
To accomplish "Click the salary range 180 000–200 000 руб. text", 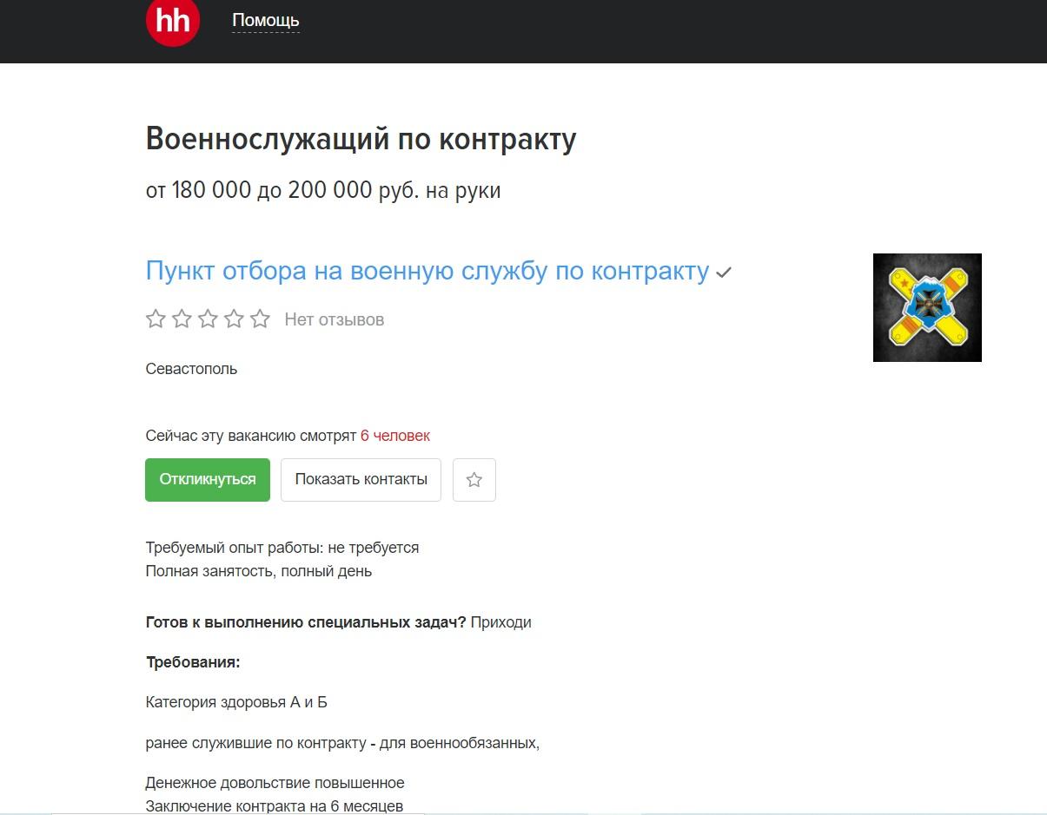I will pos(322,190).
